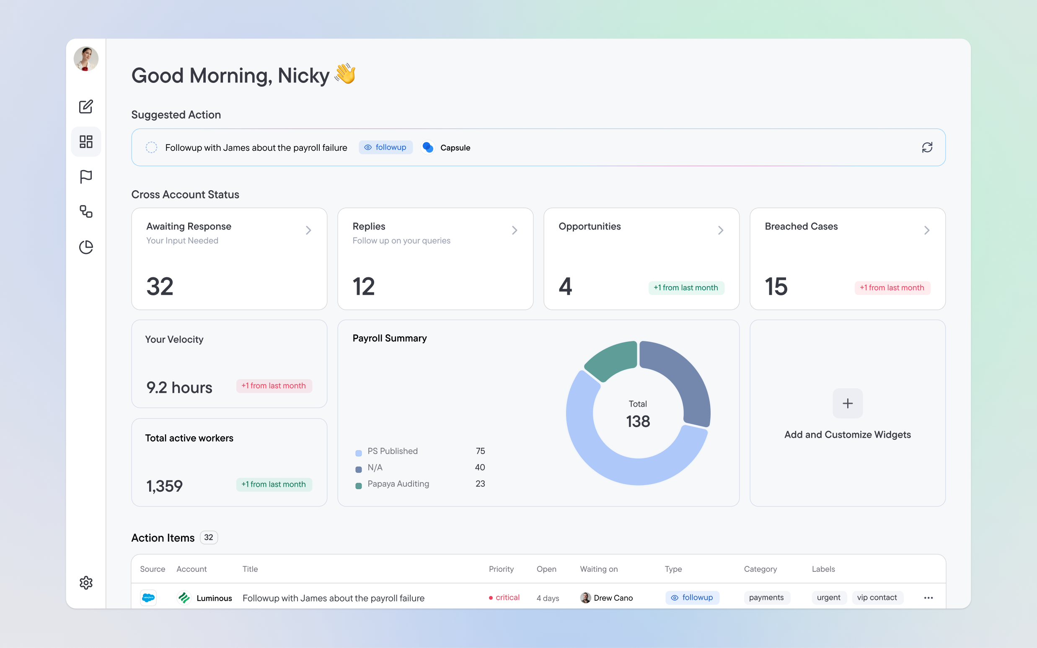Sort by the Priority column header
1037x648 pixels.
click(501, 569)
